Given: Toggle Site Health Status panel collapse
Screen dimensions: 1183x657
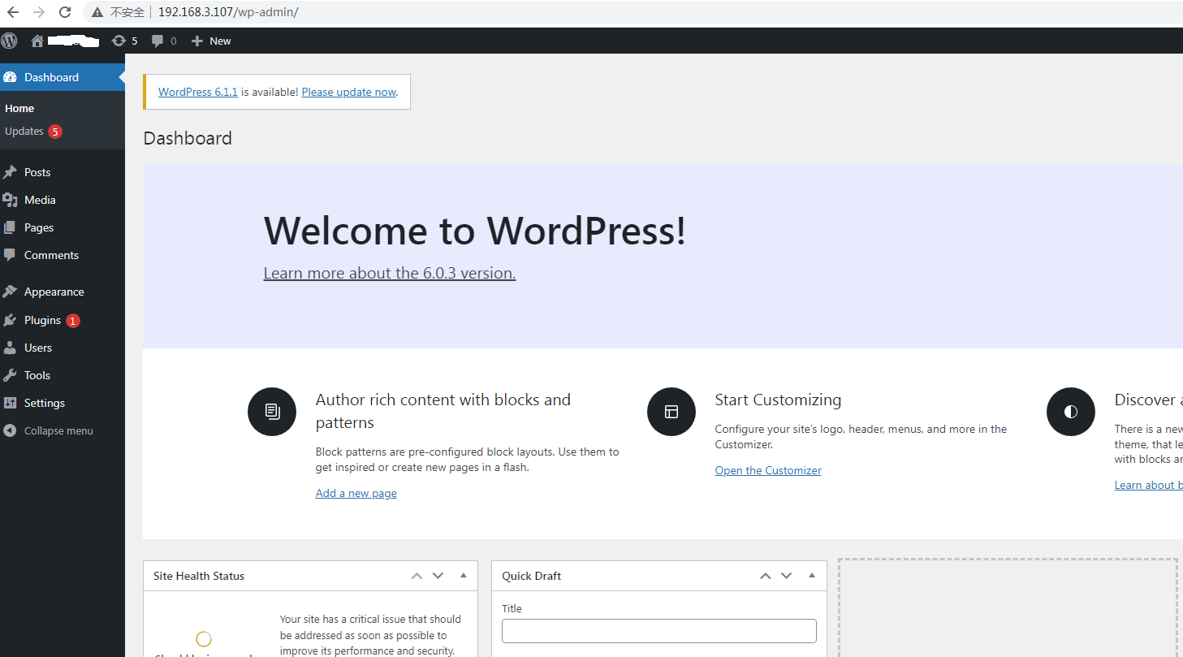Looking at the screenshot, I should (464, 576).
